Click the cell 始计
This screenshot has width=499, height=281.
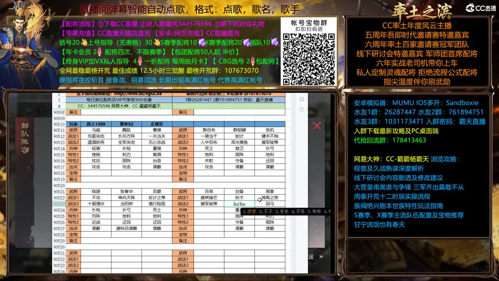[239, 136]
